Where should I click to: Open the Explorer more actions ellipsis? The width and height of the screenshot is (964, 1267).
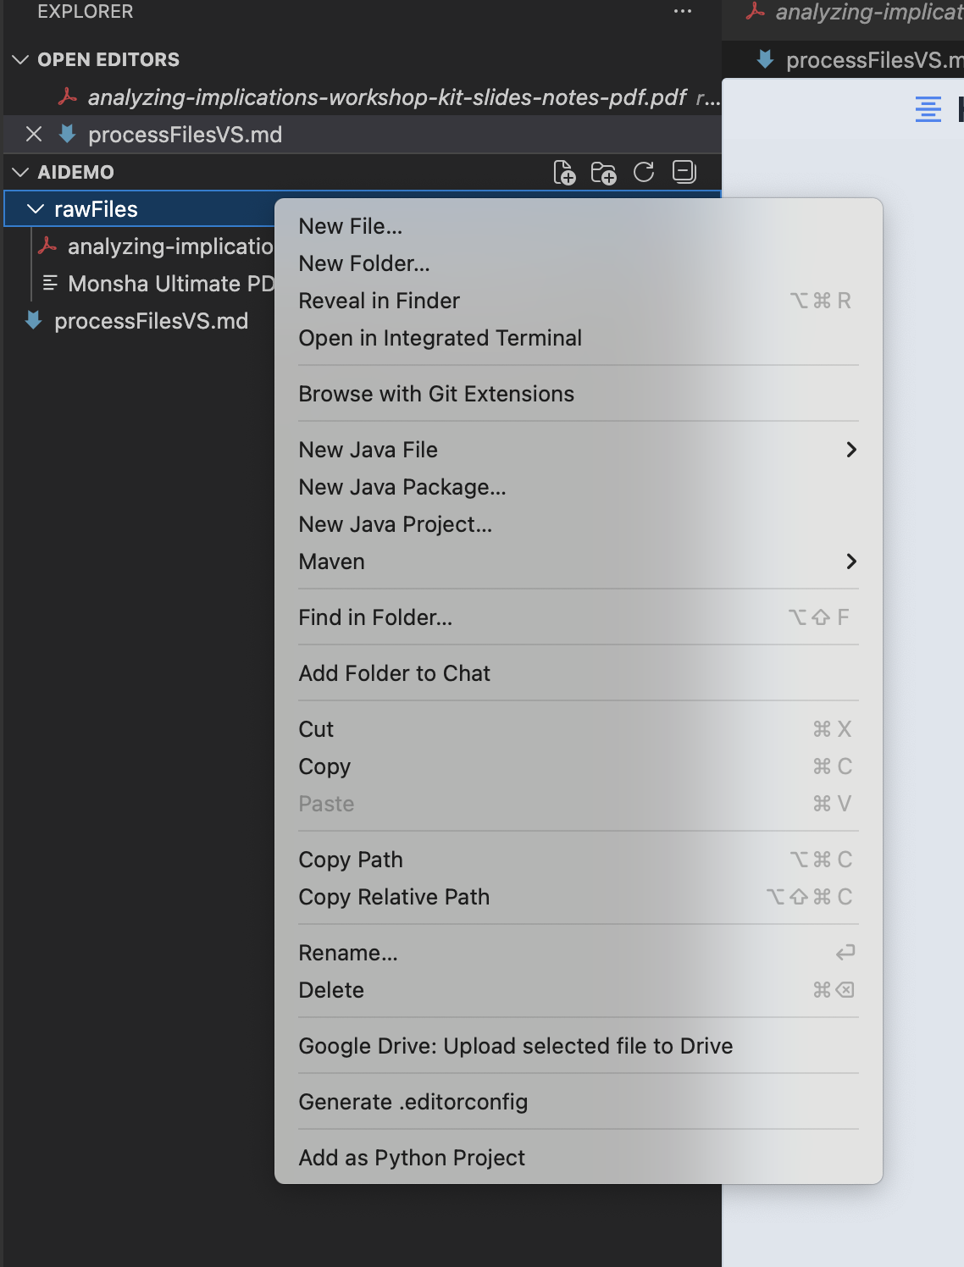pyautogui.click(x=682, y=11)
